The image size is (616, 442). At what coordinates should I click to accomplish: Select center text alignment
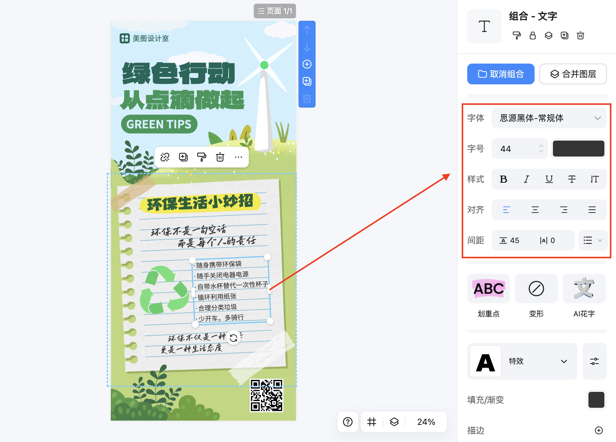(535, 210)
